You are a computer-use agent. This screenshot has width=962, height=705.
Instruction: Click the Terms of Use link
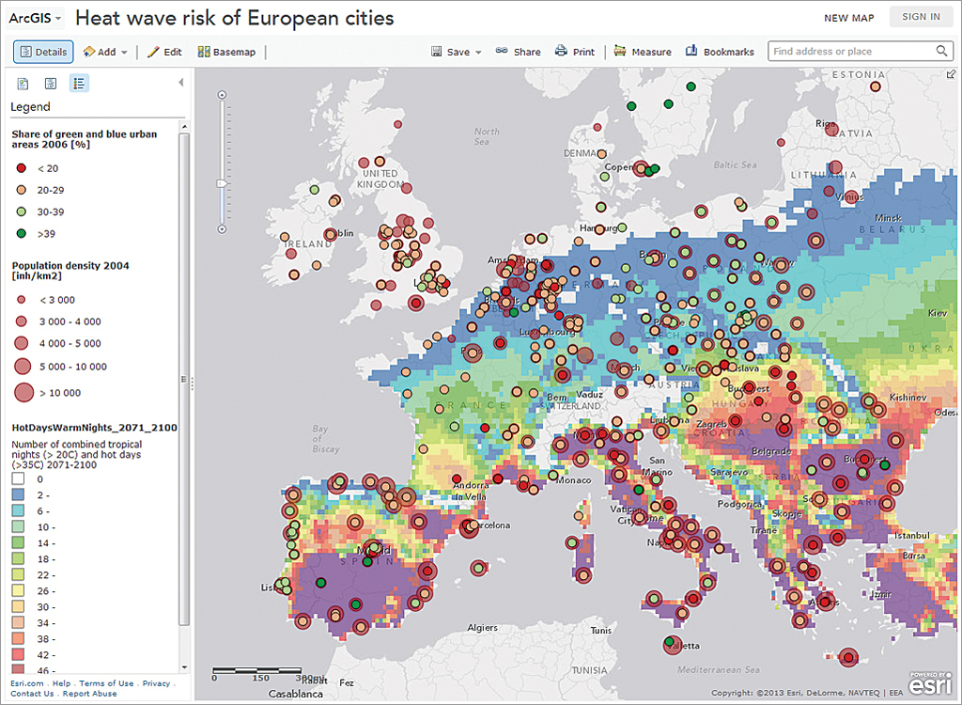(x=106, y=682)
